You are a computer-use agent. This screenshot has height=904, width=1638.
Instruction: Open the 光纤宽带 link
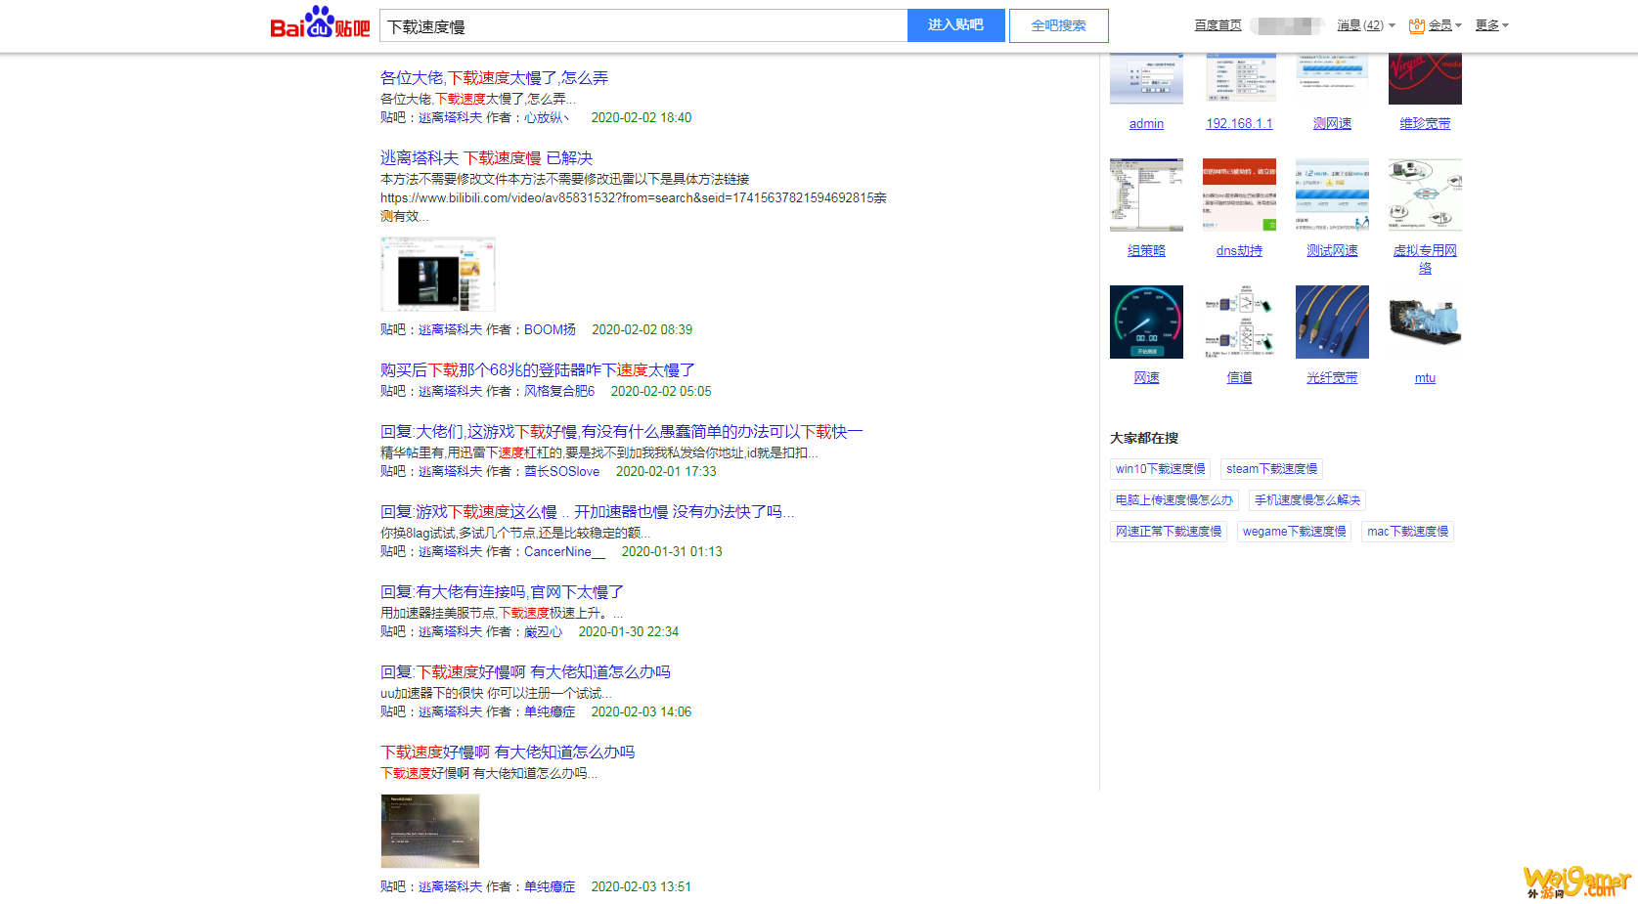point(1332,377)
